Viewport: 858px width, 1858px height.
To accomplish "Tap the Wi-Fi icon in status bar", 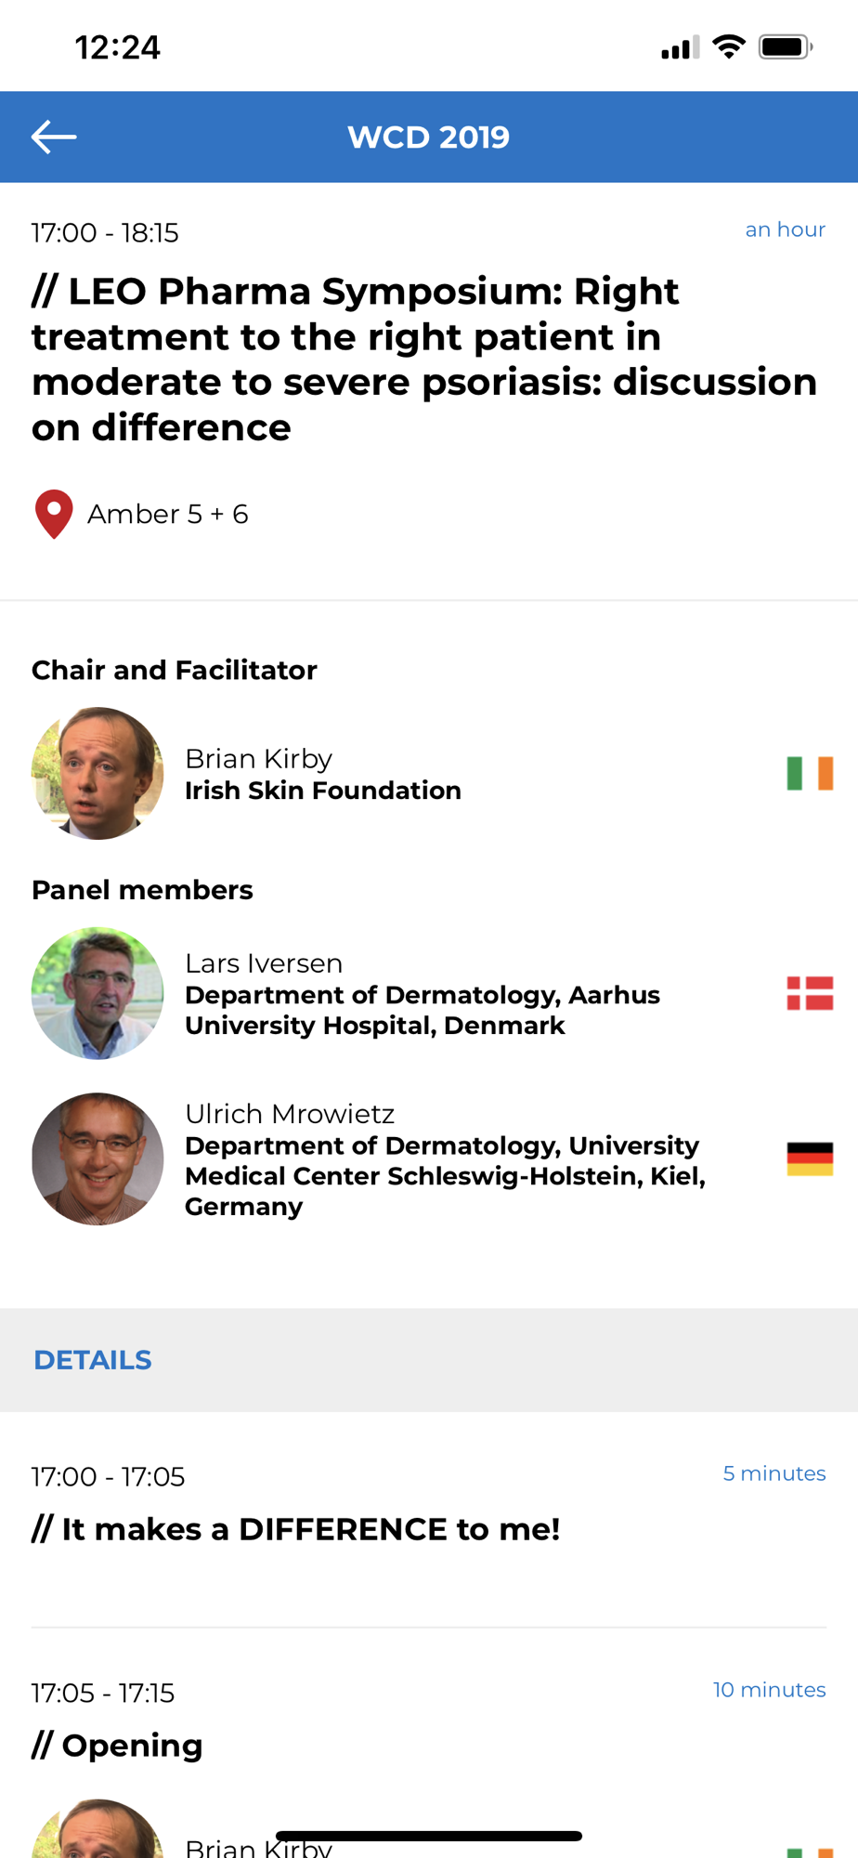I will 729,46.
